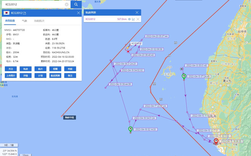The image size is (251, 156).
Task: Click the green stop pin near 2022-04-18 02:14:33
Action: tap(130, 129)
